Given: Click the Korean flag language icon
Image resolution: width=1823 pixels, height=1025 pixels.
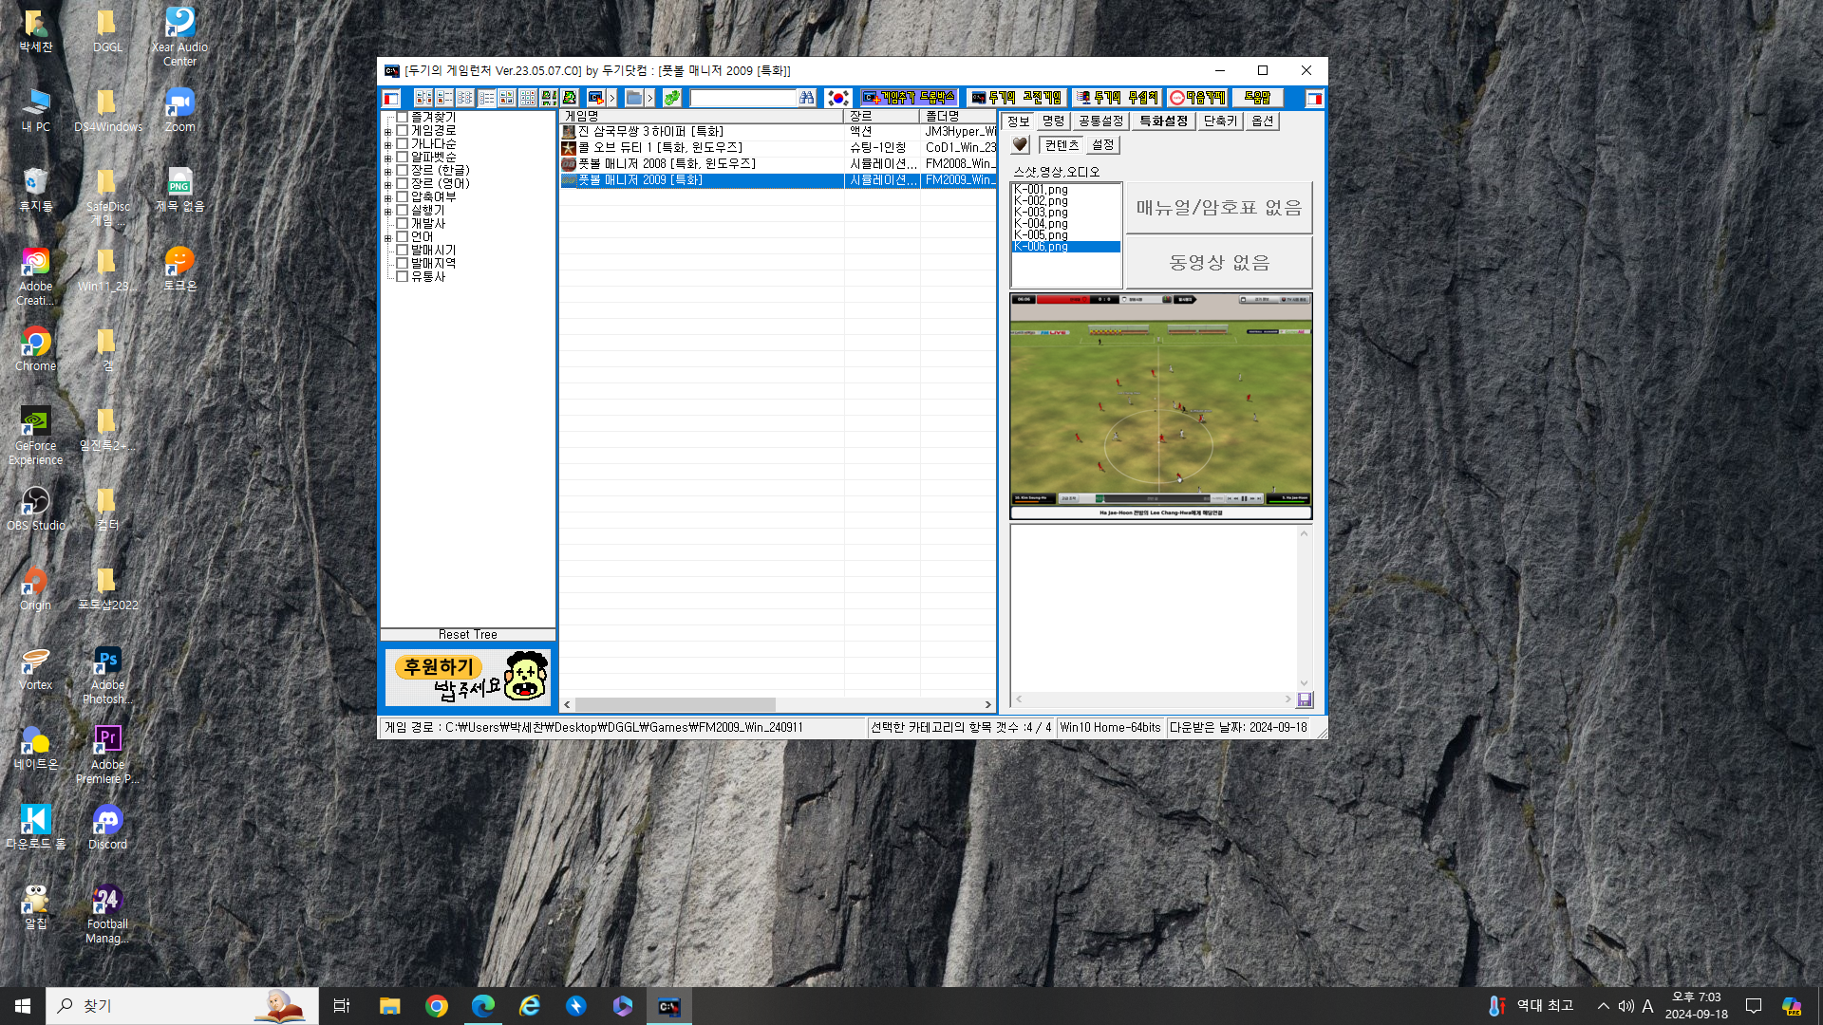Looking at the screenshot, I should 837,98.
